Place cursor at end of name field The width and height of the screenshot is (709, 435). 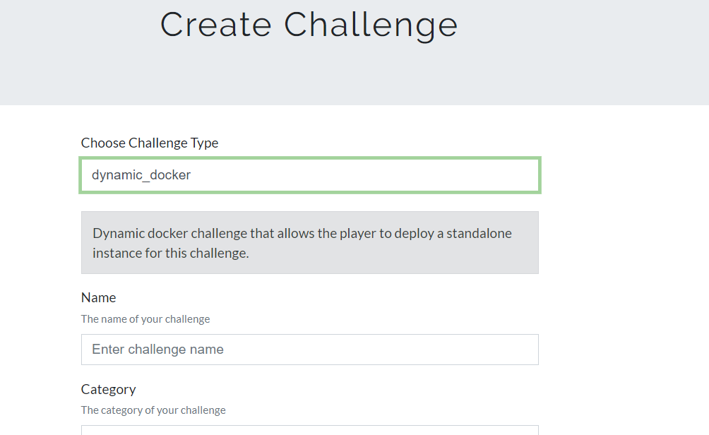(x=529, y=350)
